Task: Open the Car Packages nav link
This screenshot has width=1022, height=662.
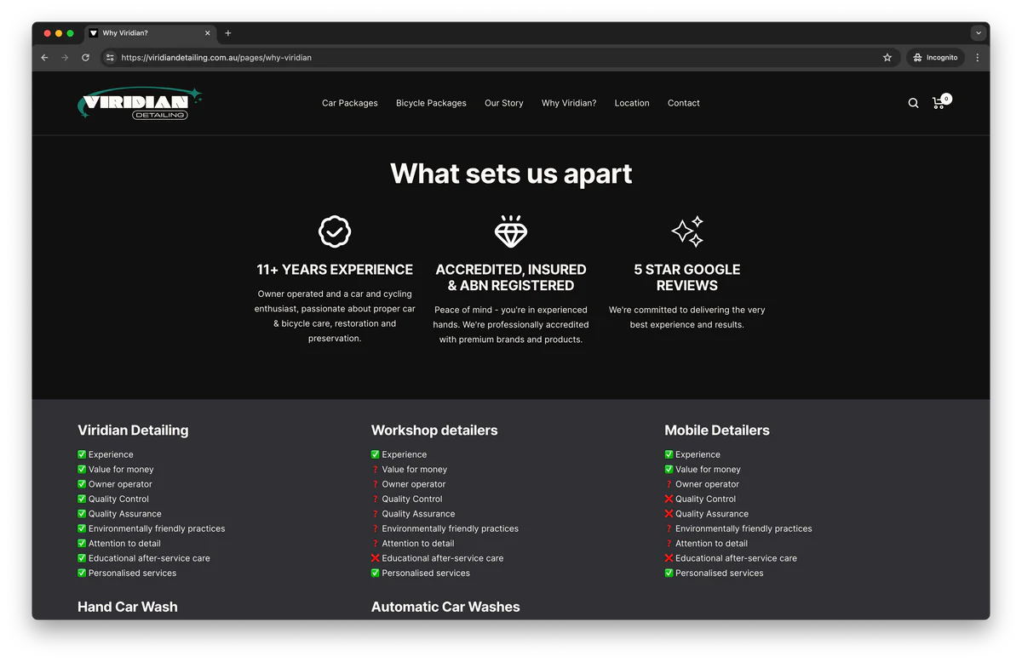Action: pos(350,103)
